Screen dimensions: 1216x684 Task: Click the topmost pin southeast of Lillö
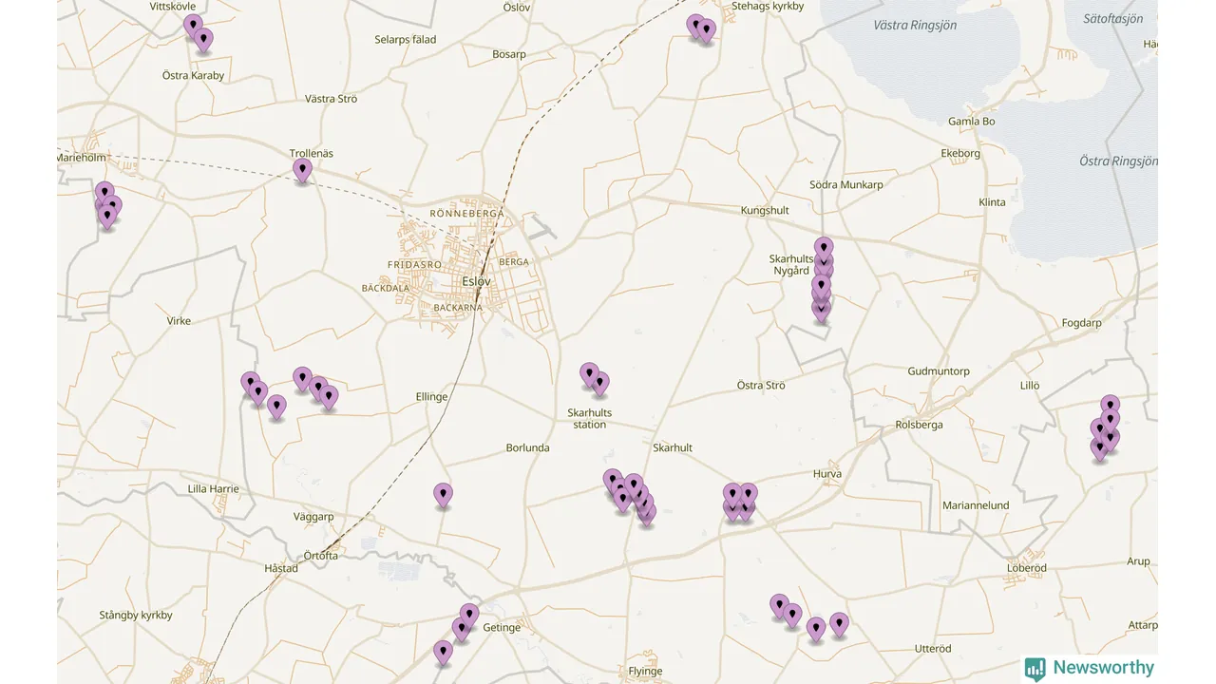tap(1110, 407)
